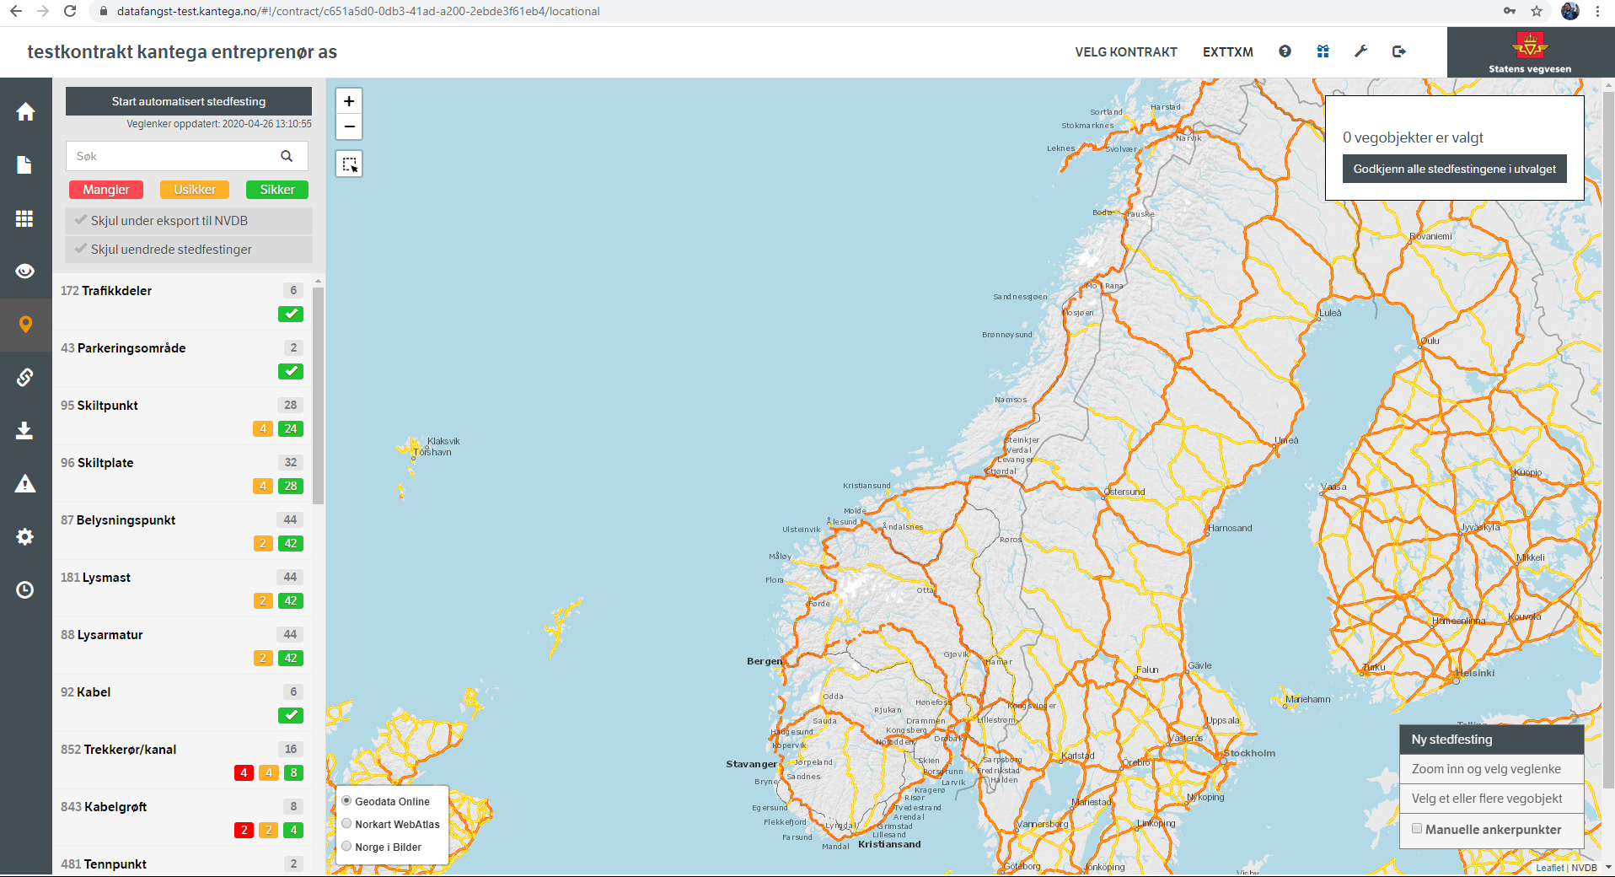The width and height of the screenshot is (1615, 877).
Task: Open the browser profile avatar
Action: point(1569,11)
